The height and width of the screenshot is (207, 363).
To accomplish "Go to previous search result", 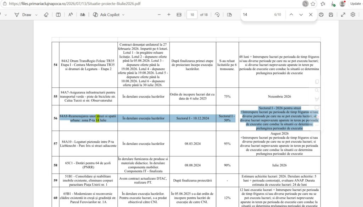I will coord(291,15).
